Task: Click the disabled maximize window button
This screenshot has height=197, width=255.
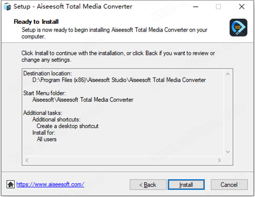Action: click(218, 7)
